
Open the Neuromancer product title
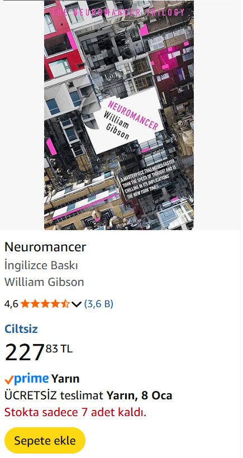(x=45, y=247)
